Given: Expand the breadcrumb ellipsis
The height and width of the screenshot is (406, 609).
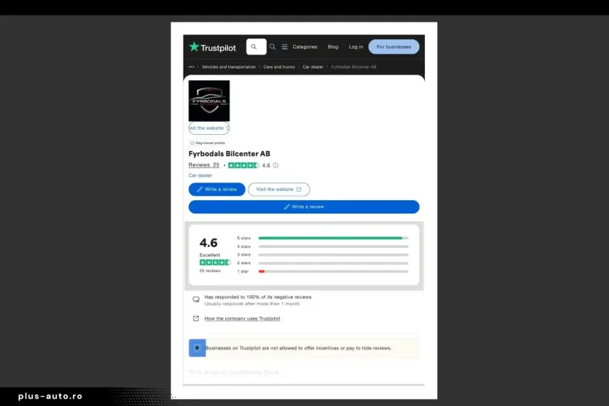Looking at the screenshot, I should click(x=191, y=67).
